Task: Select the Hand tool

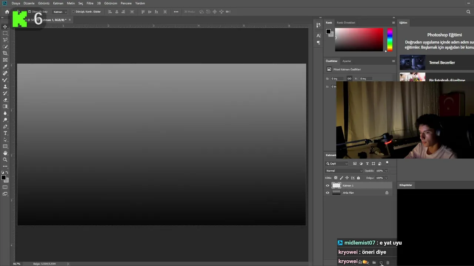Action: pos(5,153)
